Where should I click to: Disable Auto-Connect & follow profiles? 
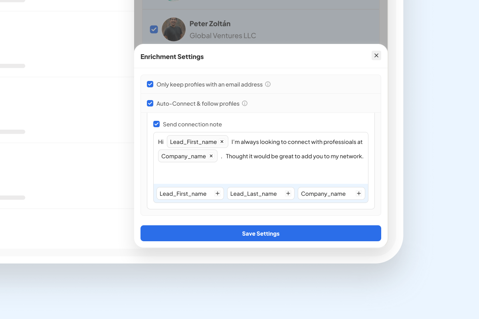pyautogui.click(x=150, y=103)
